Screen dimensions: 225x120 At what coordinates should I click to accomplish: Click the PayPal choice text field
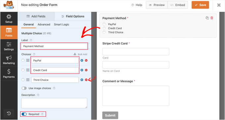click(55, 61)
